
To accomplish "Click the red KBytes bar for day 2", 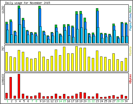I will coord(11,88).
